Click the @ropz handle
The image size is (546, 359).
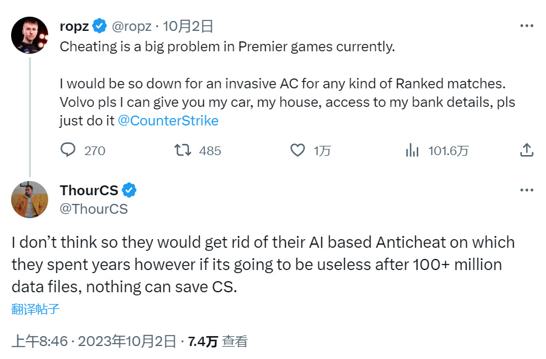[131, 26]
